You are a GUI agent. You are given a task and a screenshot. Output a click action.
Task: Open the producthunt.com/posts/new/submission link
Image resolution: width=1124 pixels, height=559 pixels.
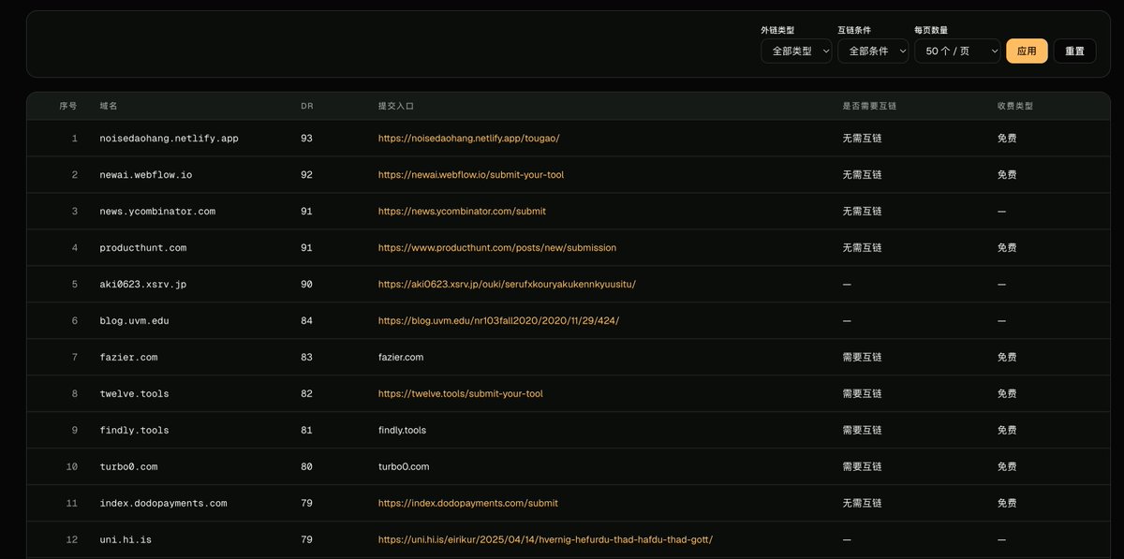pos(497,248)
